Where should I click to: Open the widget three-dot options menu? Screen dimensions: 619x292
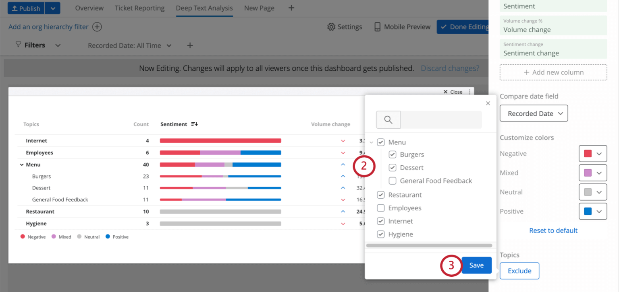tap(469, 92)
